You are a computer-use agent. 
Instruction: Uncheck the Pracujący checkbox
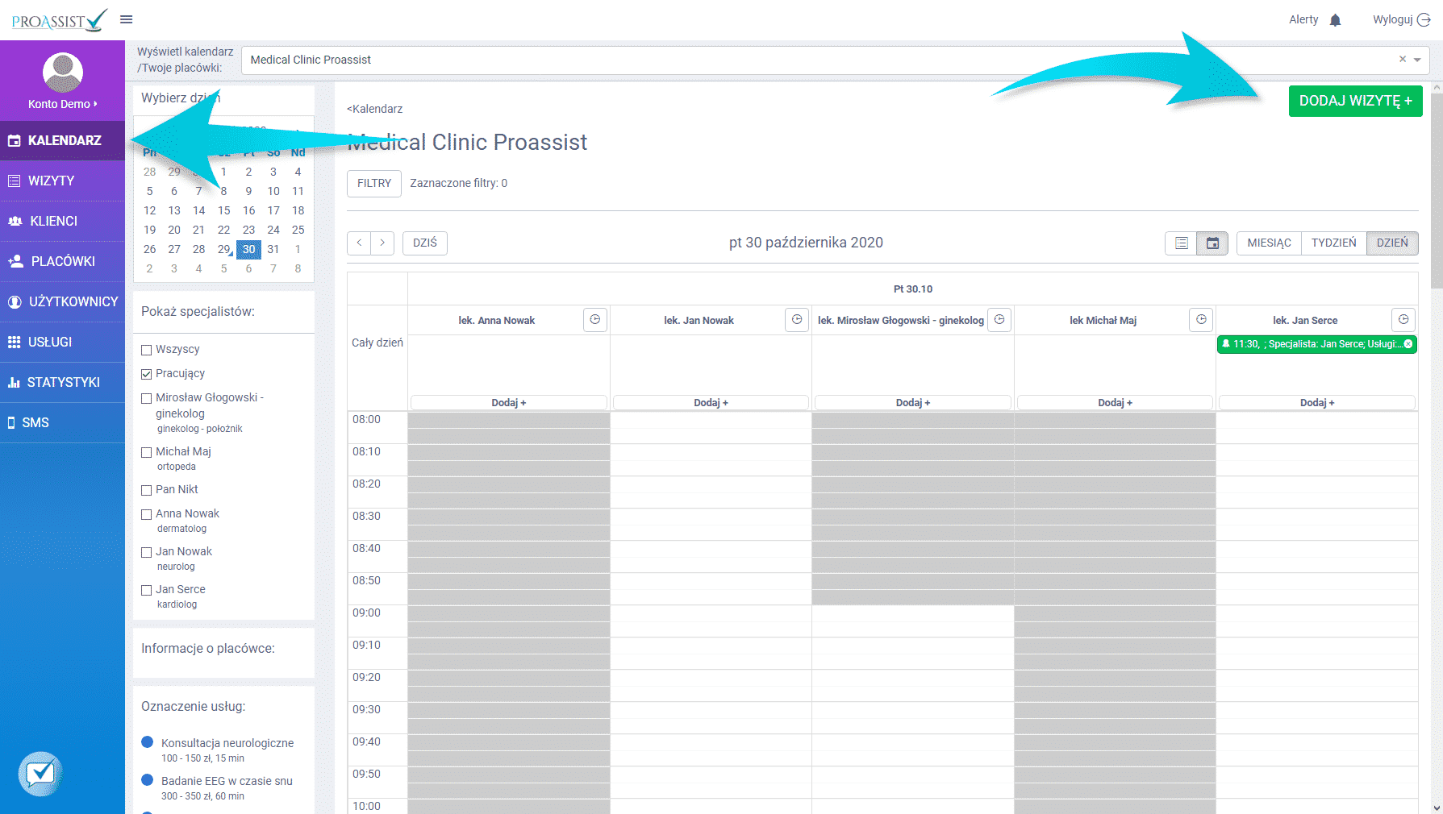point(147,374)
